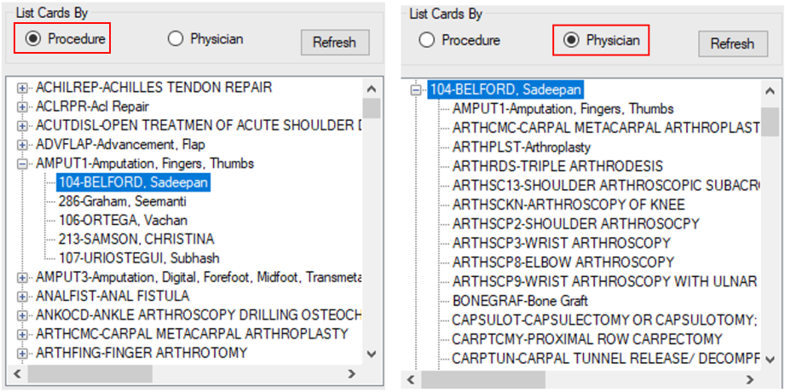
Task: Choose the Physician radio option in right panel
Action: tap(572, 40)
